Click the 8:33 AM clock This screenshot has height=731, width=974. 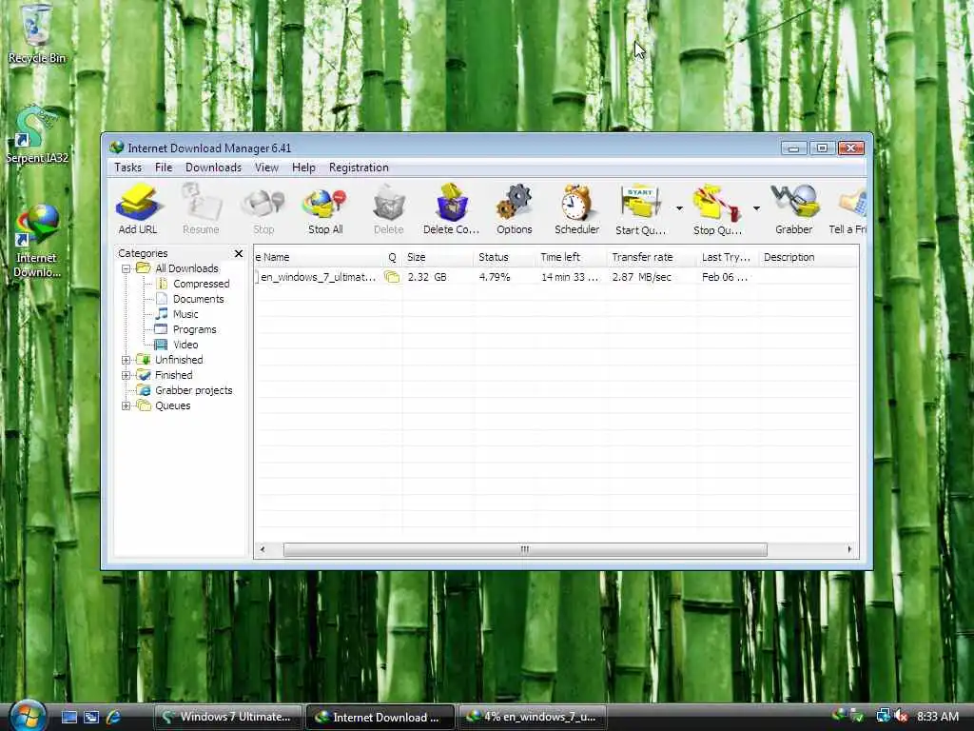click(938, 717)
